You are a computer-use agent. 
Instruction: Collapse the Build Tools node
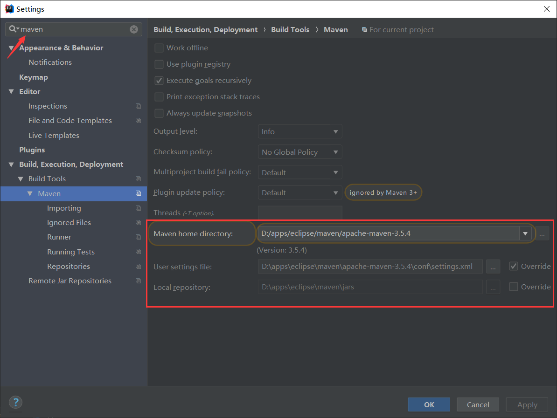(x=21, y=179)
